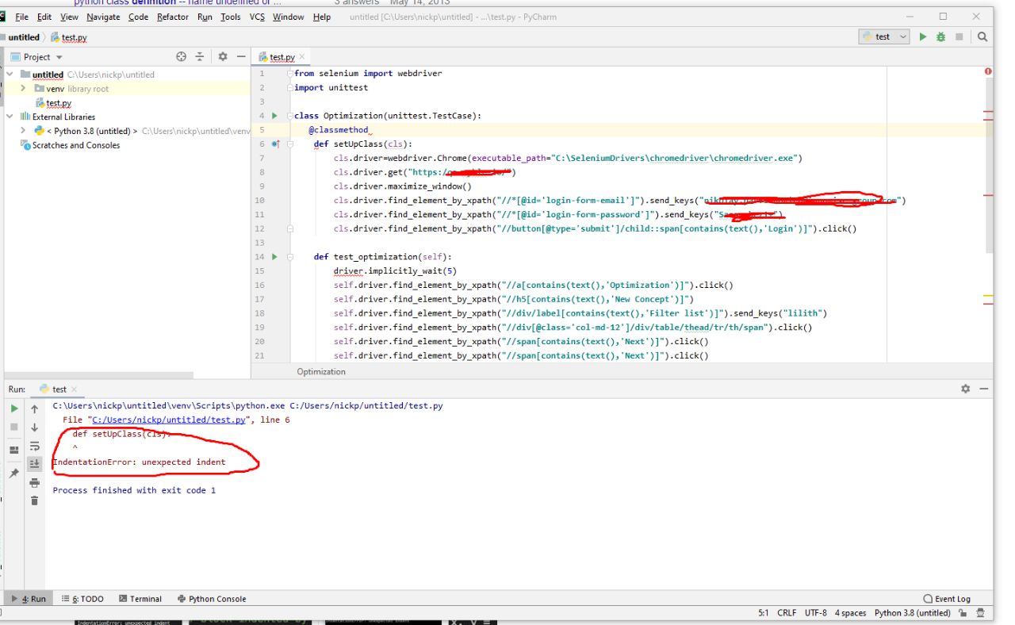Run 'test' from the main toolbar
Viewport: 1015px width, 625px height.
922,36
